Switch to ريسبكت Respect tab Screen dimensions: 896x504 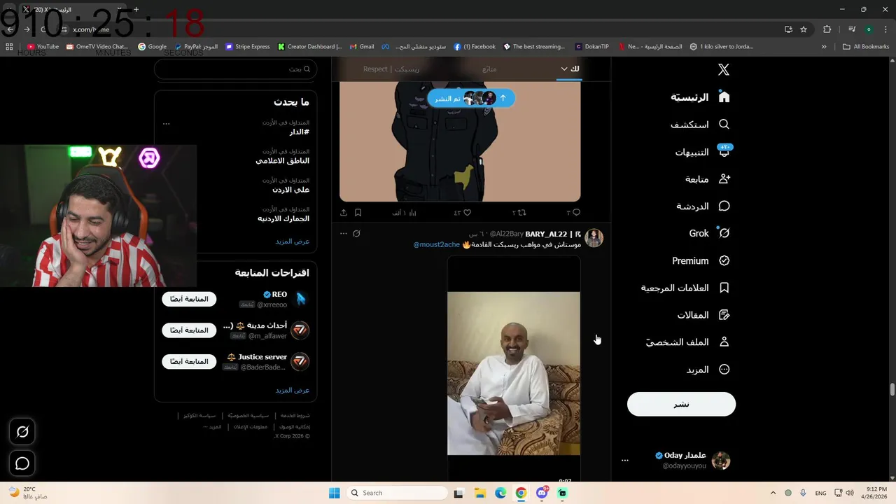tap(391, 69)
